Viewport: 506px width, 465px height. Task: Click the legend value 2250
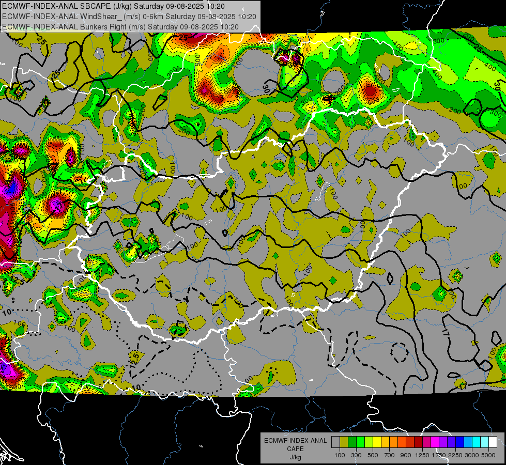456,455
